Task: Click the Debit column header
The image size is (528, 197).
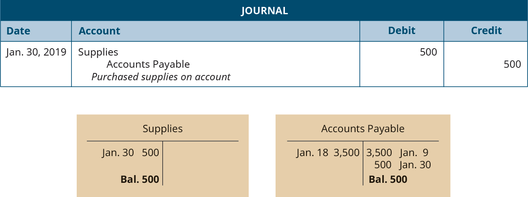Action: point(402,31)
